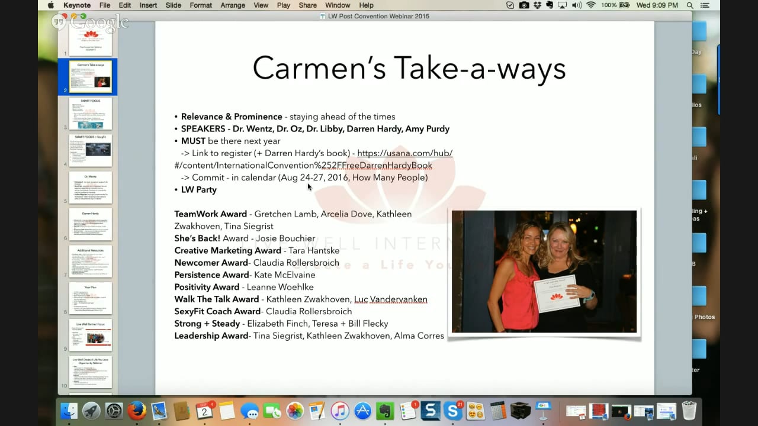Open the Apple menu
The width and height of the screenshot is (758, 426).
(x=51, y=5)
